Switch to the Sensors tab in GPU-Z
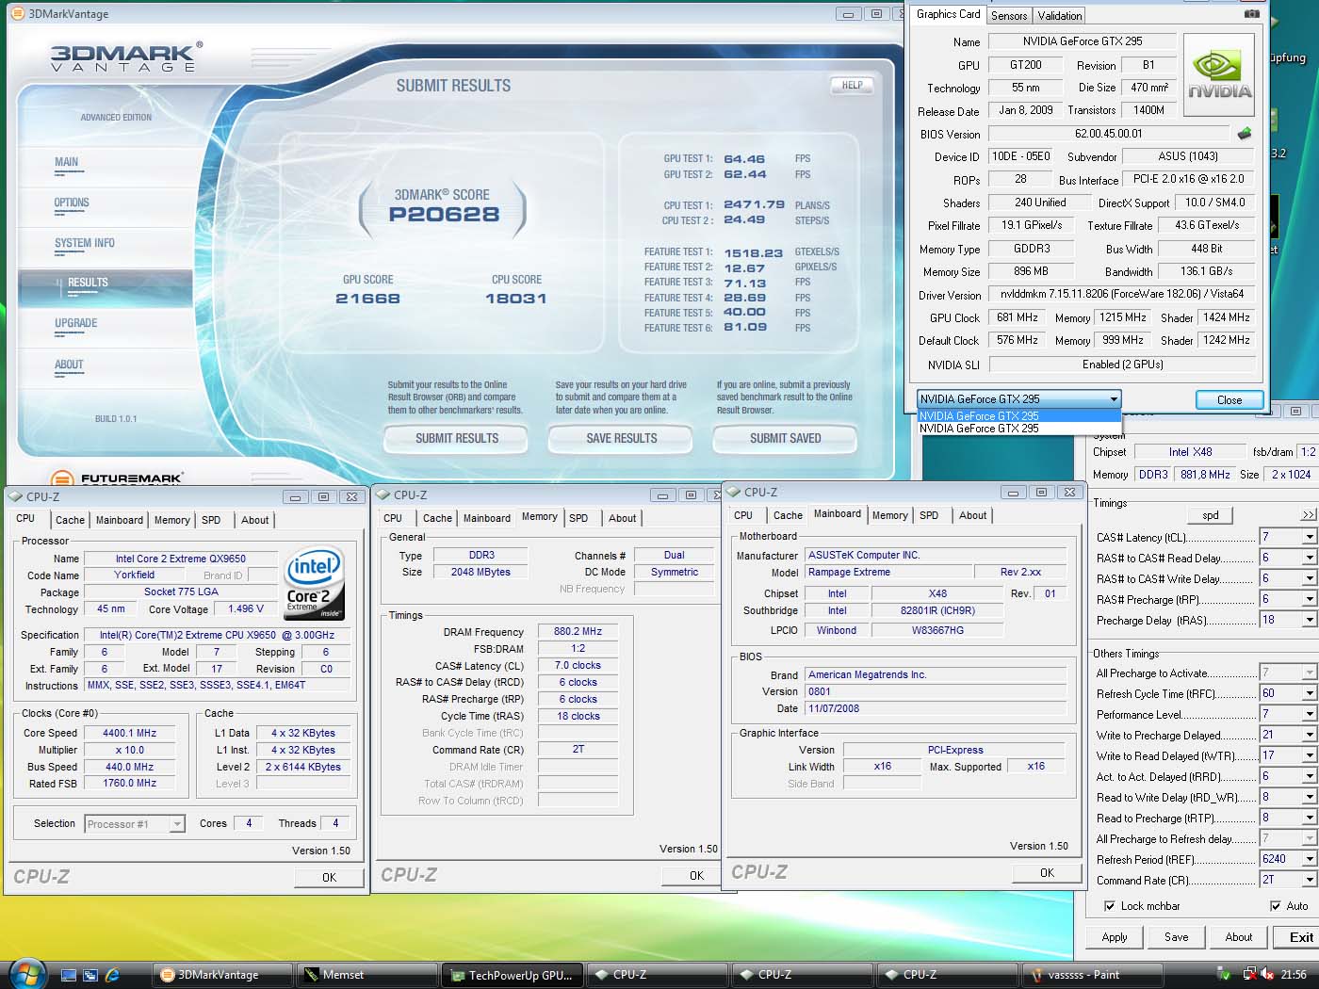This screenshot has width=1319, height=989. point(1009,16)
